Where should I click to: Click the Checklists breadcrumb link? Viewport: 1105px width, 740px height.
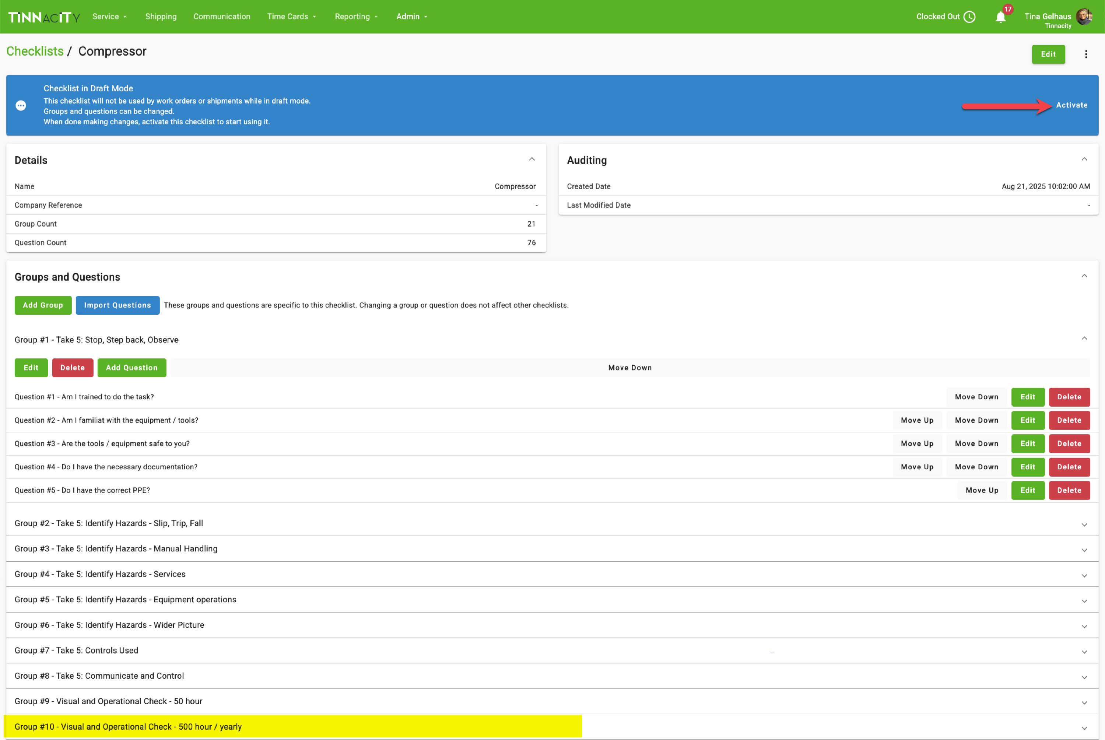(35, 51)
